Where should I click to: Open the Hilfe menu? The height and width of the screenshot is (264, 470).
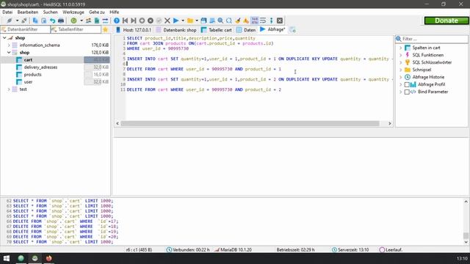click(x=115, y=12)
